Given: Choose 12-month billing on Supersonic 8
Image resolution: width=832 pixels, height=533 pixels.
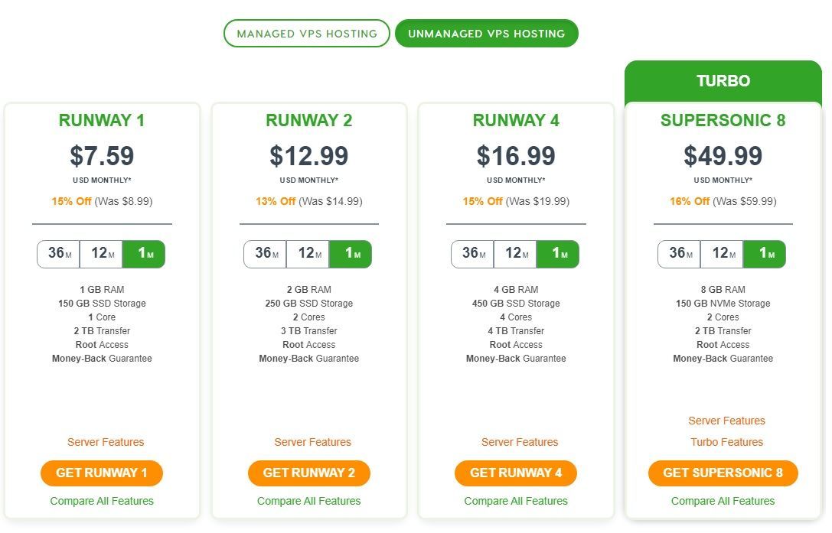Looking at the screenshot, I should pyautogui.click(x=722, y=254).
